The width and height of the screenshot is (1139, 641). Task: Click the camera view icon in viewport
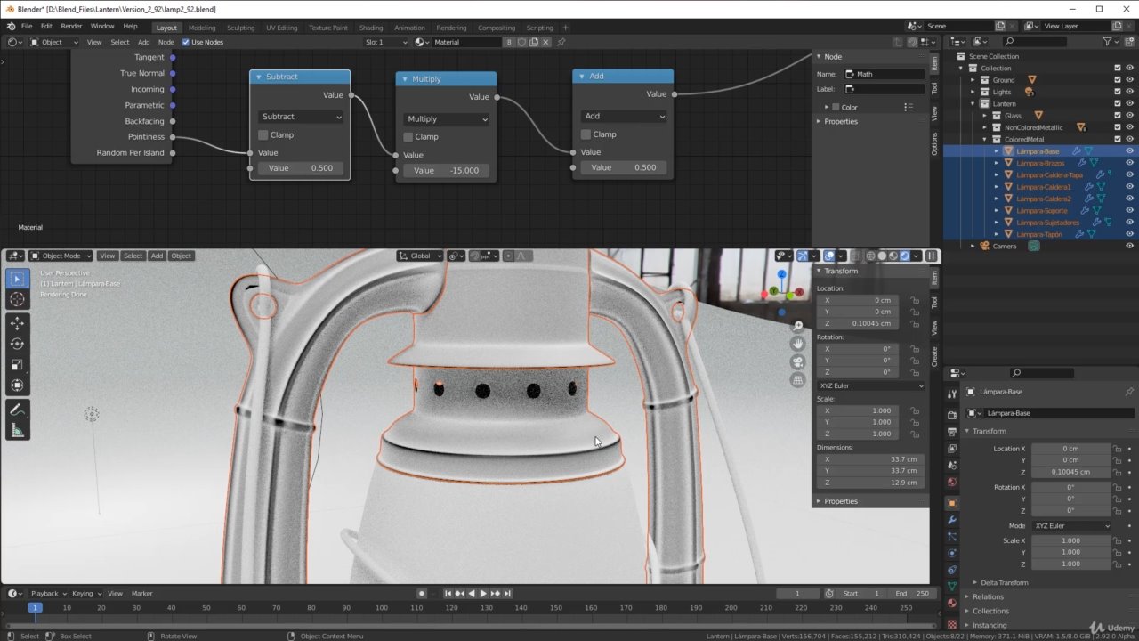[798, 361]
